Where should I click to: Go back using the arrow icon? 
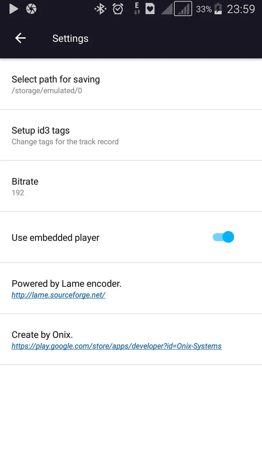pyautogui.click(x=20, y=38)
